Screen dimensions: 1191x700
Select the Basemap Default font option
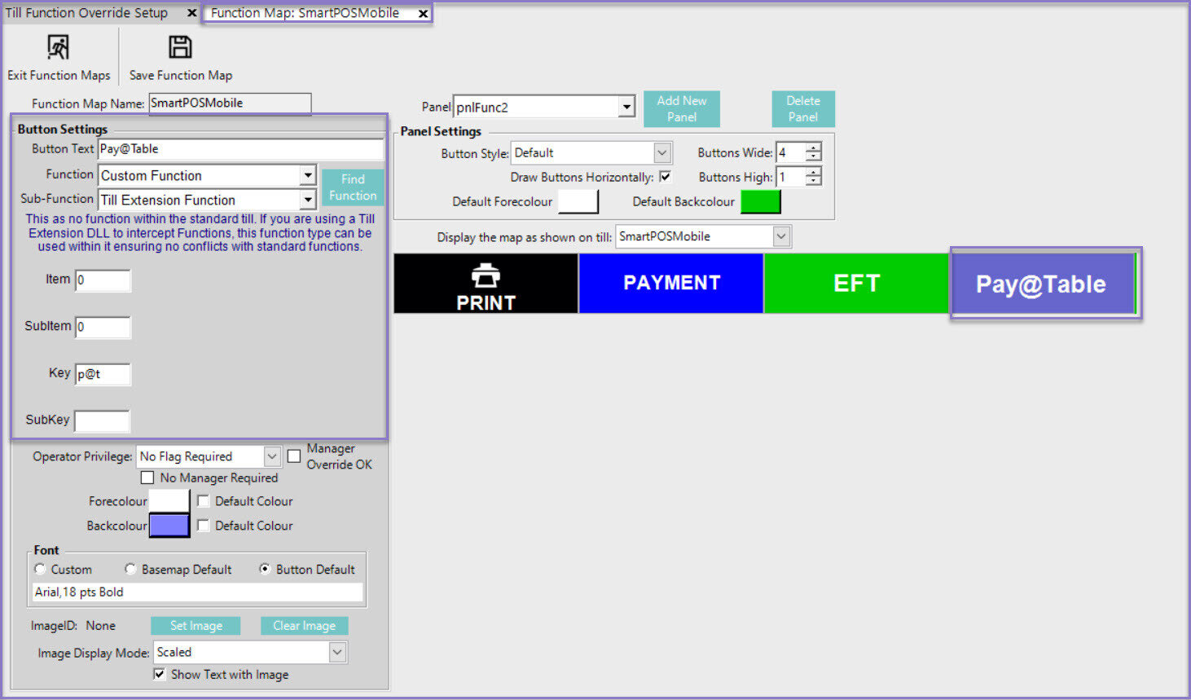[x=130, y=569]
